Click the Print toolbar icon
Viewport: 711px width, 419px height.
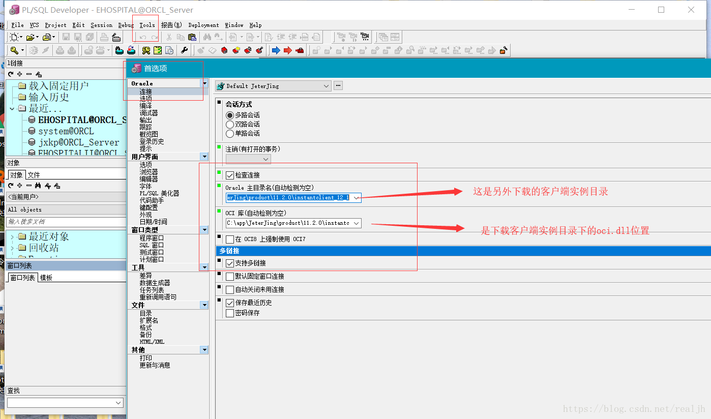coord(104,37)
